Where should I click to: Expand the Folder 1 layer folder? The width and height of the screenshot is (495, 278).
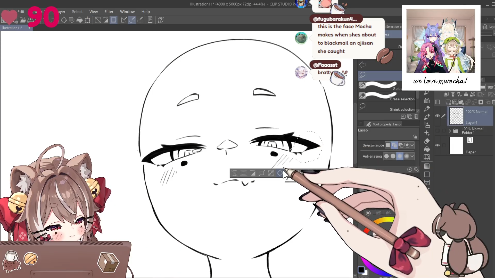click(450, 131)
